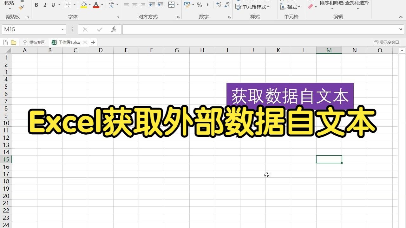Click the Increase Decimal icon

pyautogui.click(x=219, y=5)
